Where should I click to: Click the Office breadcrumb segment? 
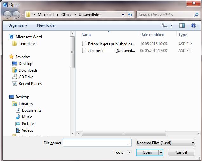tap(66, 15)
